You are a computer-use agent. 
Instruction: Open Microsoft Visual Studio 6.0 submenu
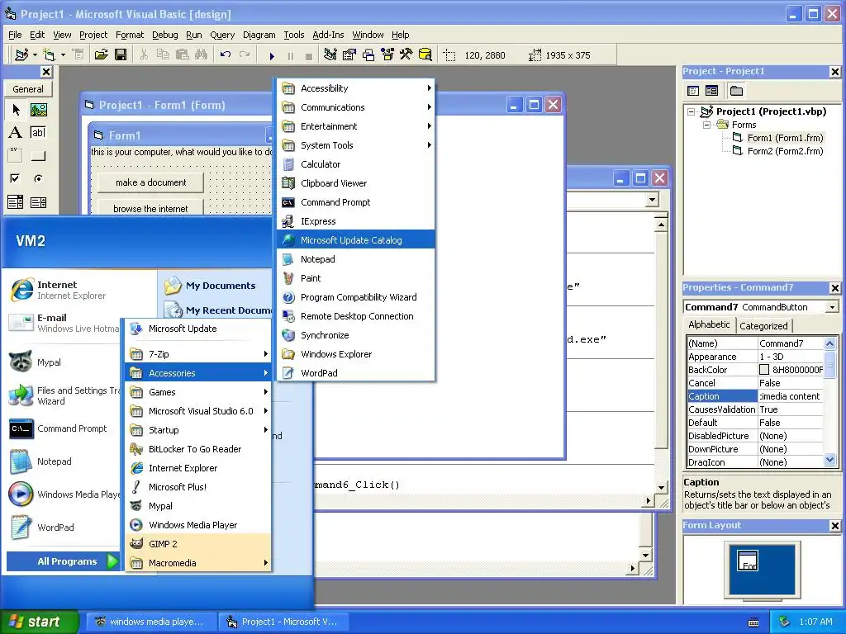coord(198,411)
